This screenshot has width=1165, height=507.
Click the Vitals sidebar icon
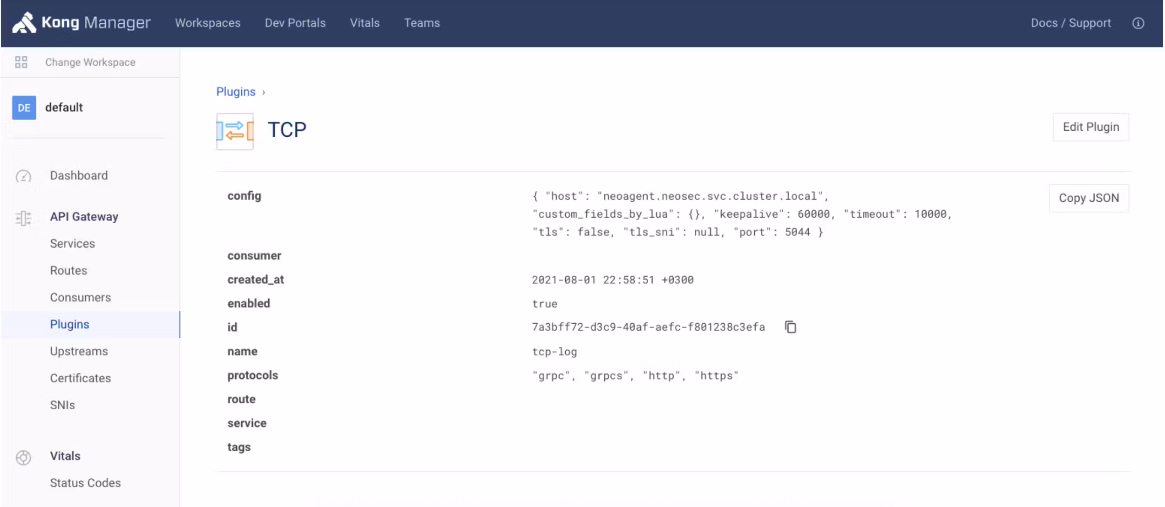[x=23, y=457]
